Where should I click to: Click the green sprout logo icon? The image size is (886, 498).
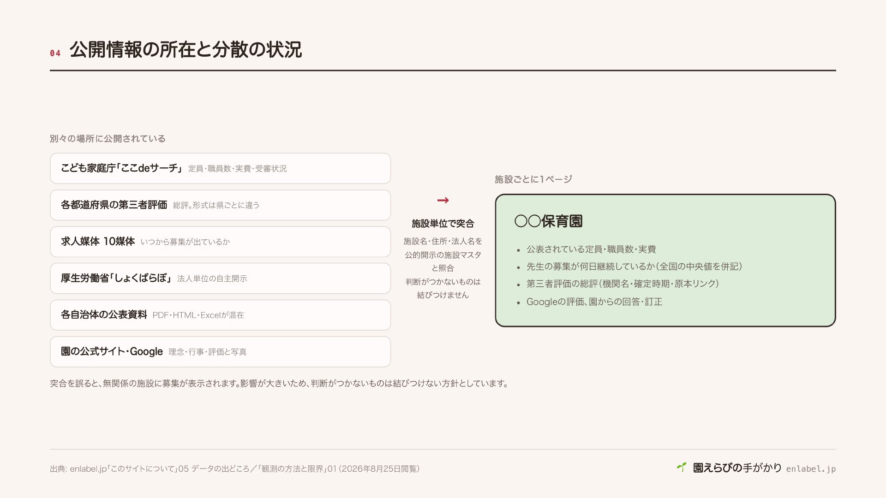click(682, 468)
